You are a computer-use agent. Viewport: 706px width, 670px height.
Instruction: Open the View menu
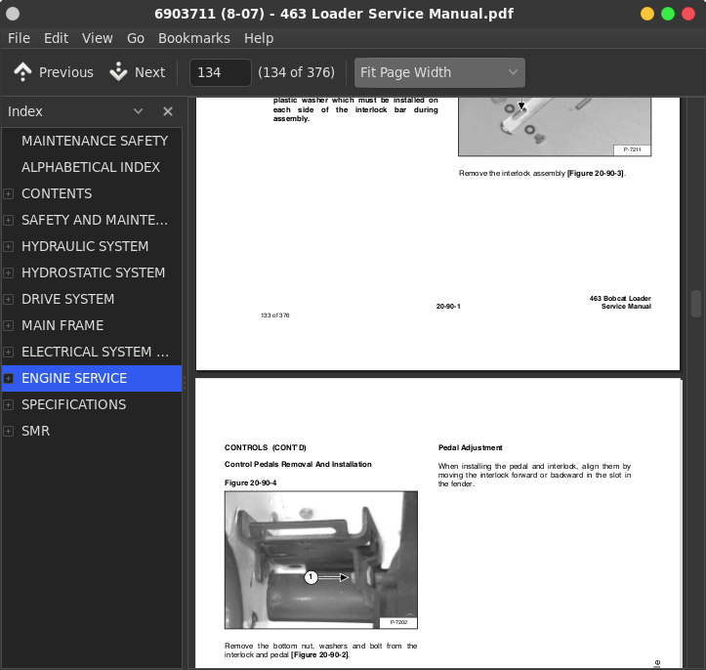tap(97, 38)
